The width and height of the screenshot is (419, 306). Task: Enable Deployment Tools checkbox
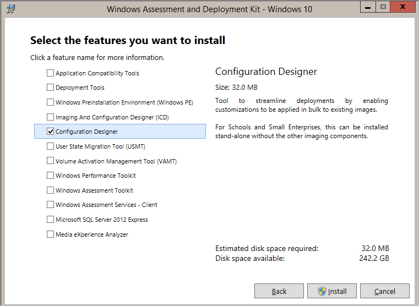(x=50, y=88)
